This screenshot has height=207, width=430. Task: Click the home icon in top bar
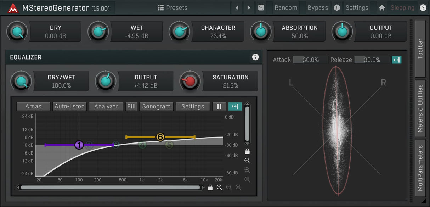[x=381, y=8]
